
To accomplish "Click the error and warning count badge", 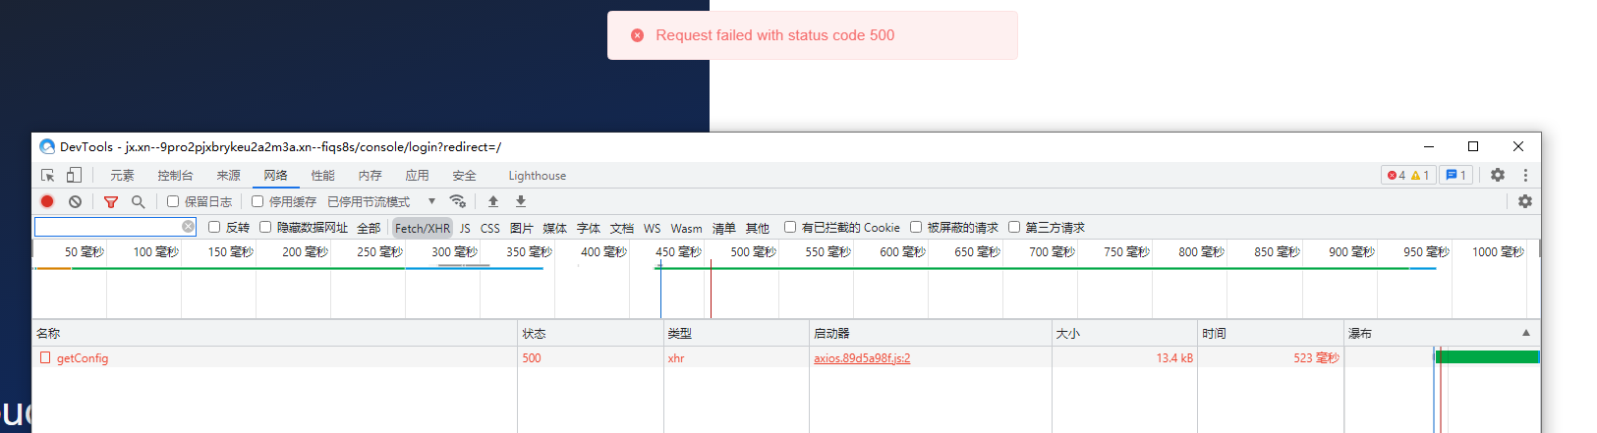I will tap(1408, 176).
